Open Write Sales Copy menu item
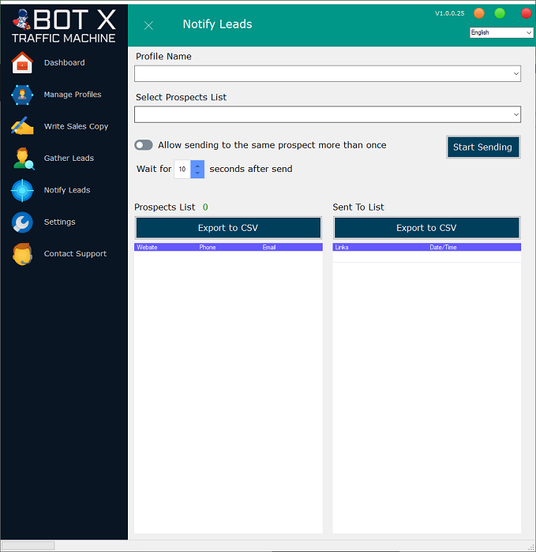 tap(76, 126)
